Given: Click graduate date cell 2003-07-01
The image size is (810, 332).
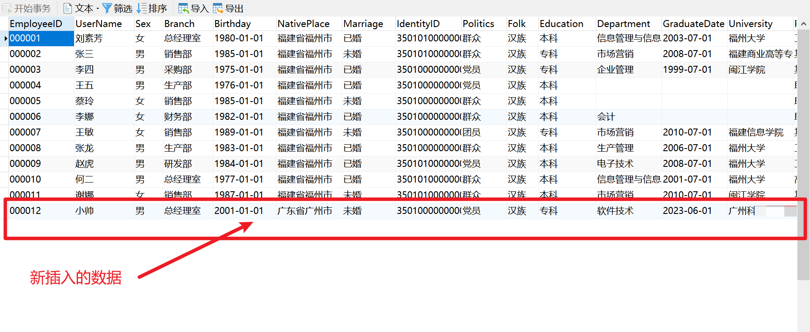Looking at the screenshot, I should click(x=694, y=38).
